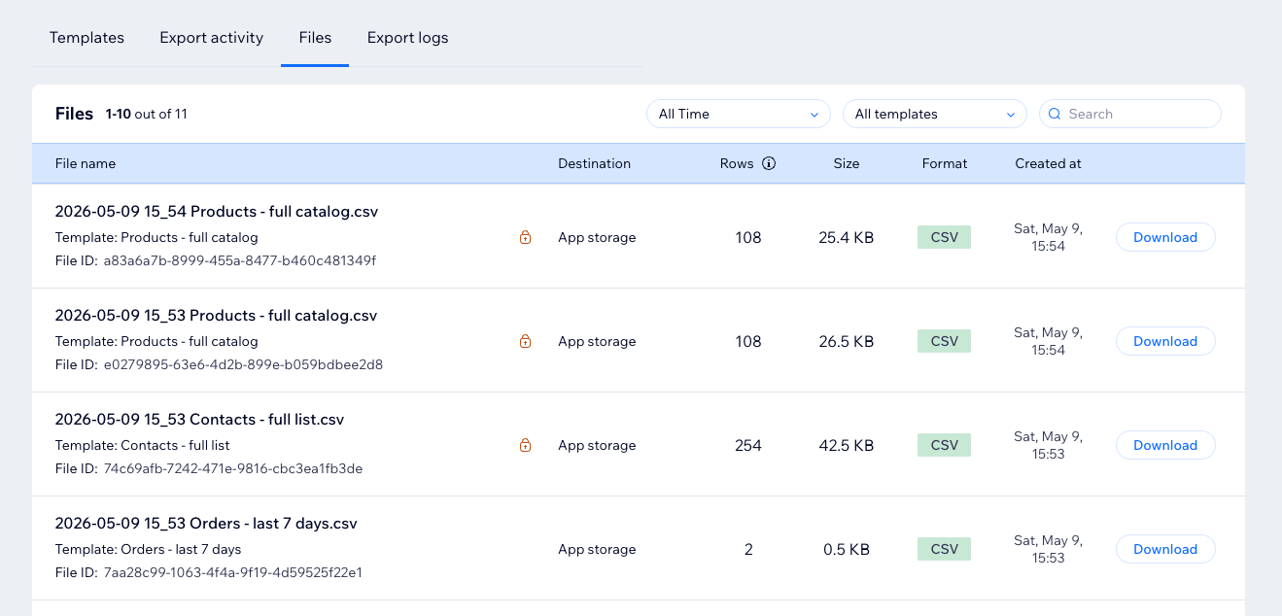Click the Rows column header label
Viewport: 1282px width, 616px height.
[737, 163]
